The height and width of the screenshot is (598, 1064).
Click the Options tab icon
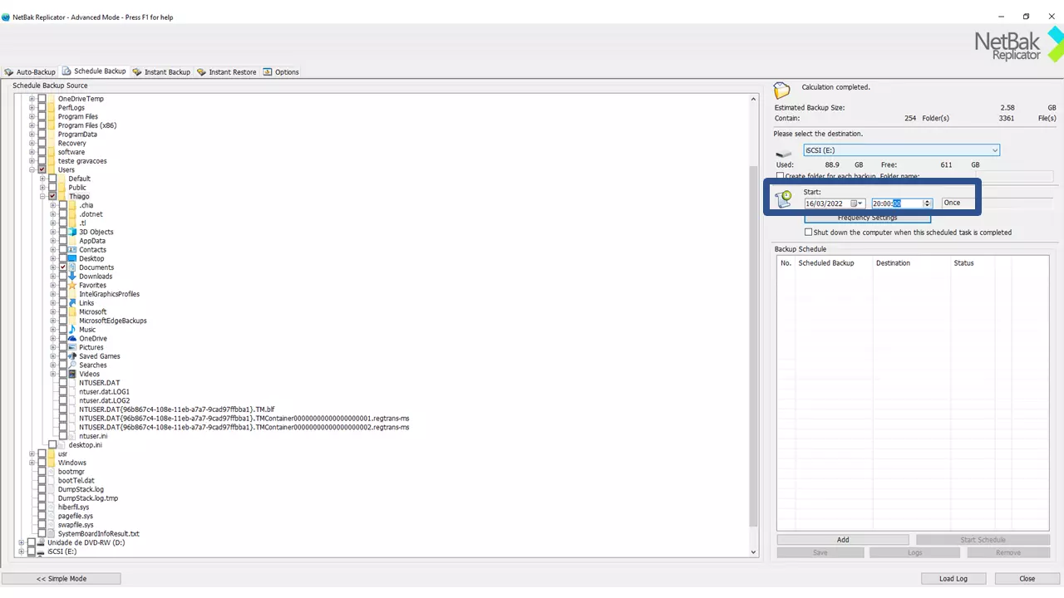pyautogui.click(x=268, y=72)
